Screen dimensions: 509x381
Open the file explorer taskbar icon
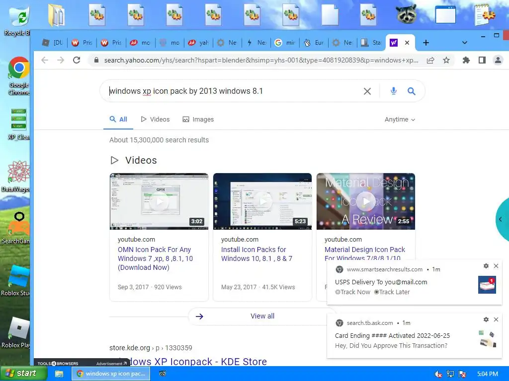pyautogui.click(x=59, y=374)
